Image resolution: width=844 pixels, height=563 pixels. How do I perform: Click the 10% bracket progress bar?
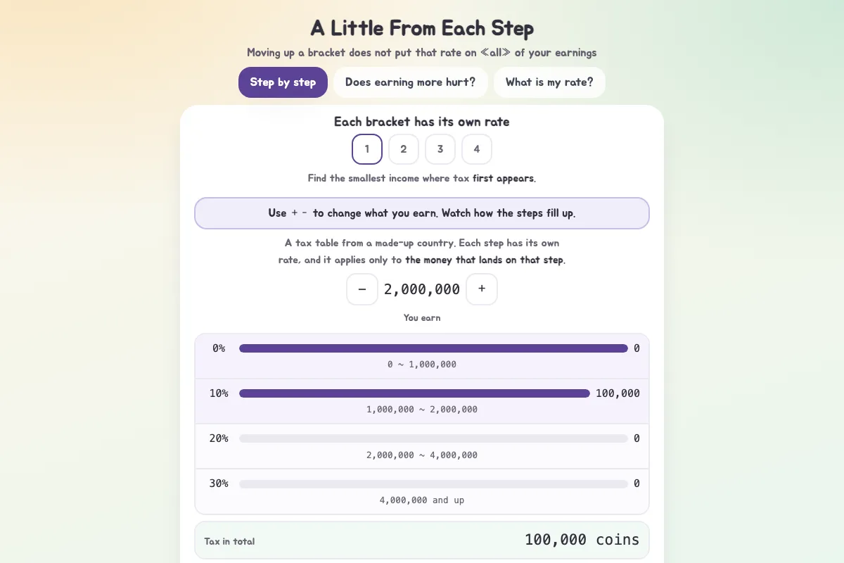point(414,393)
